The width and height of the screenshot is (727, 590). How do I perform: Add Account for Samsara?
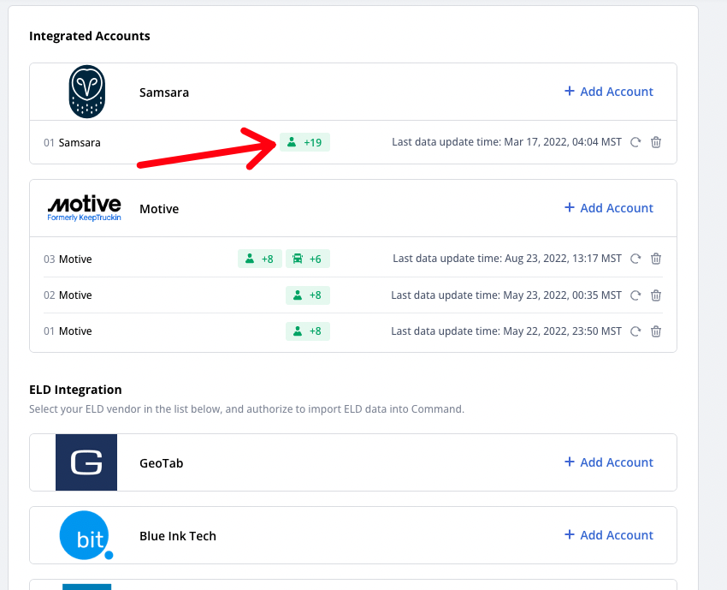609,92
